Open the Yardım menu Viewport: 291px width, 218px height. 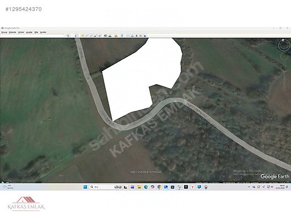(x=43, y=32)
